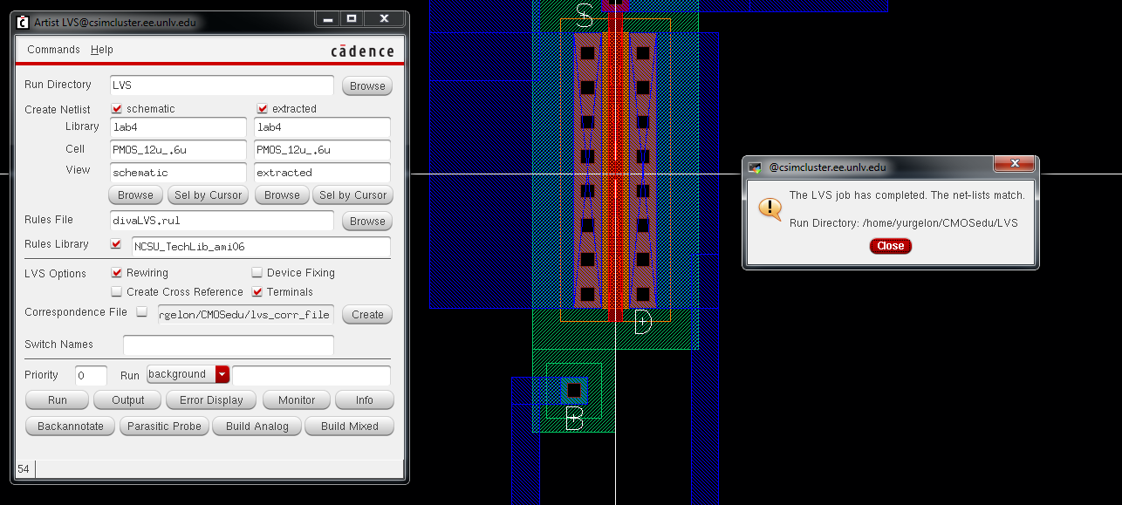
Task: Browse for the Run Directory
Action: [367, 85]
